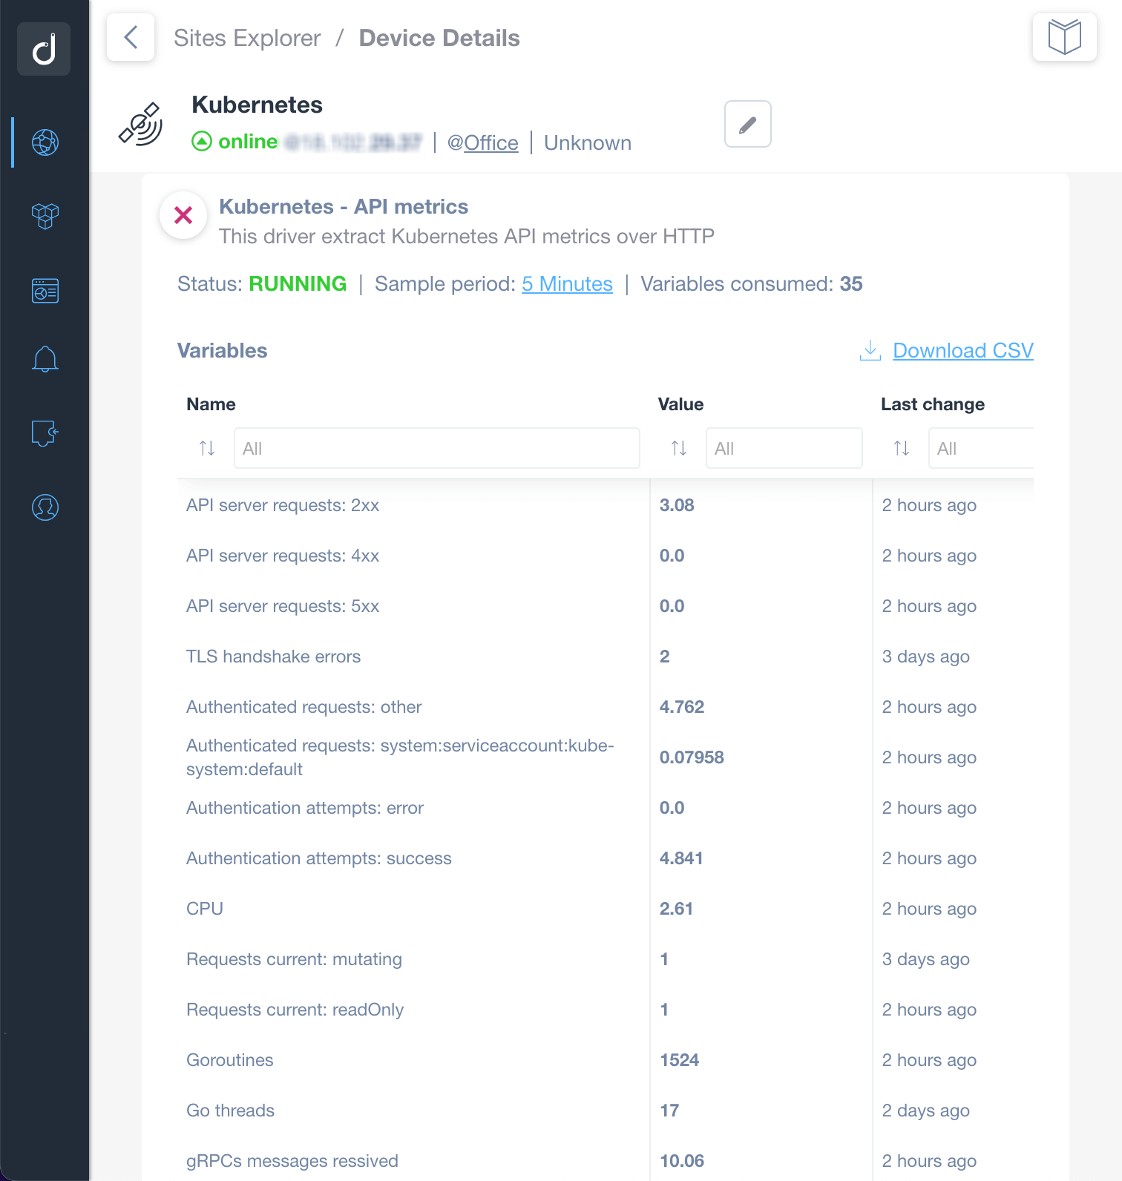Focus the Last change filter input
1122x1181 pixels.
981,448
